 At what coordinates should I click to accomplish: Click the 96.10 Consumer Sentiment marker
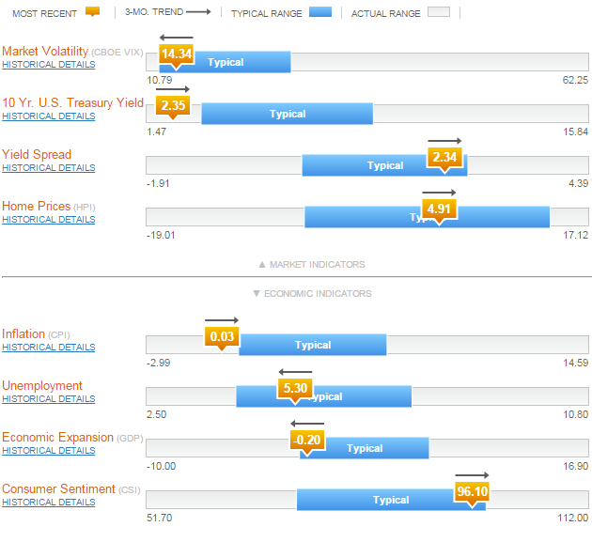(473, 491)
